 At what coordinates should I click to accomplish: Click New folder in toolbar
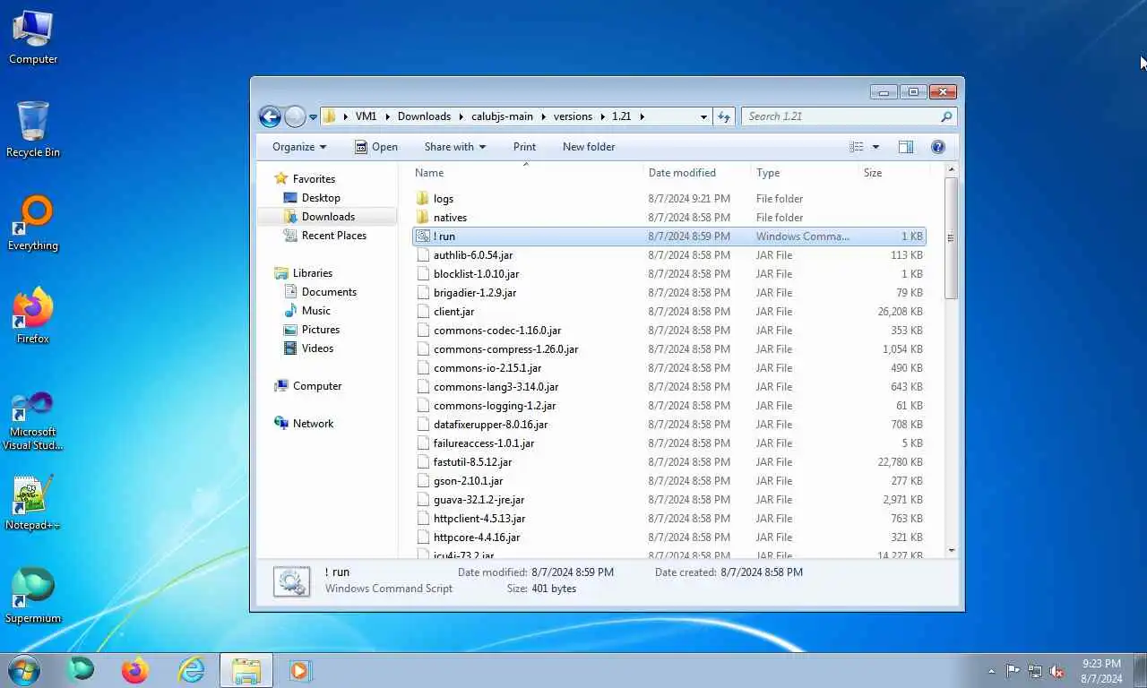tap(589, 147)
